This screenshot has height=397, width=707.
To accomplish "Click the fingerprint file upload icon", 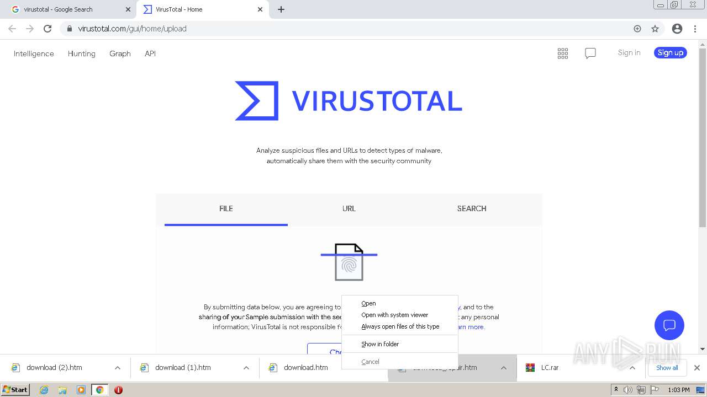I will coord(349,262).
